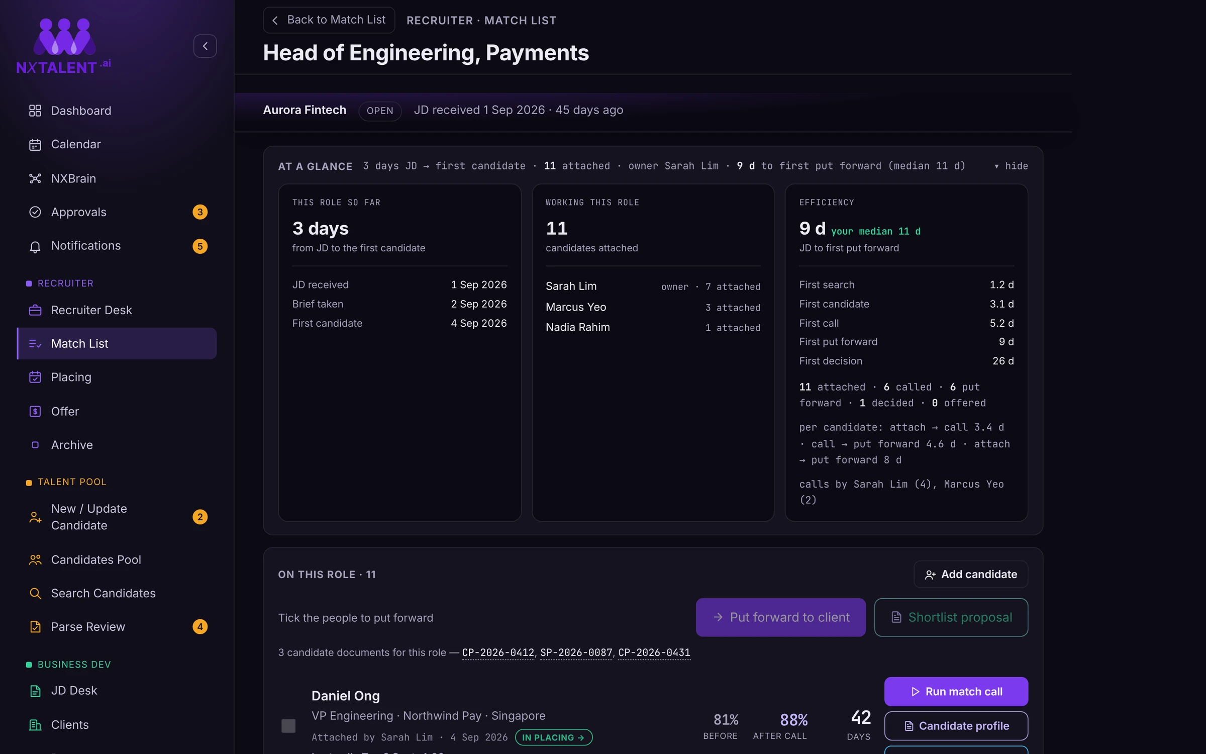The image size is (1206, 754).
Task: Open Dashboard via its grid icon
Action: click(35, 111)
